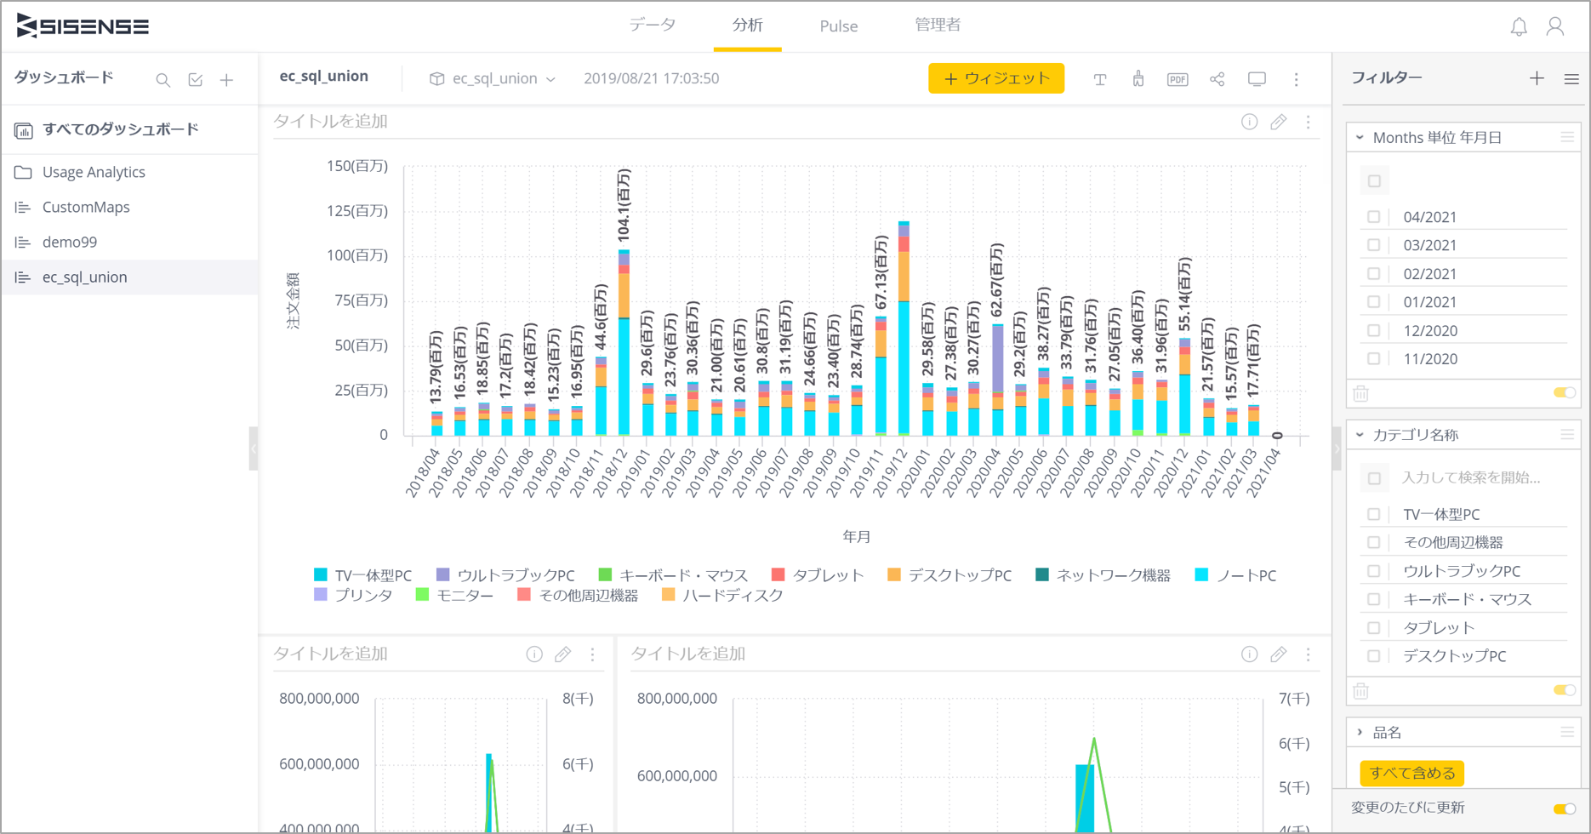1591x834 pixels.
Task: Click the すべて含める button
Action: click(x=1412, y=773)
